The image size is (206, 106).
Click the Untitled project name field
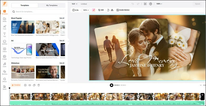coord(84,4)
